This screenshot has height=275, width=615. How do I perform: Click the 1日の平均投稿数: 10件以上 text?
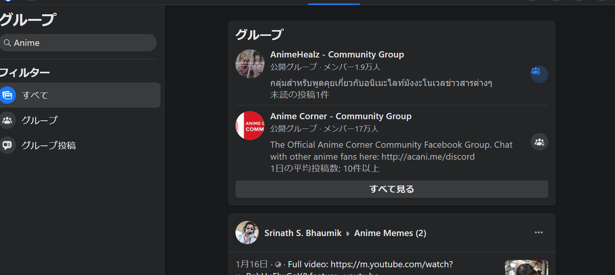coord(325,168)
